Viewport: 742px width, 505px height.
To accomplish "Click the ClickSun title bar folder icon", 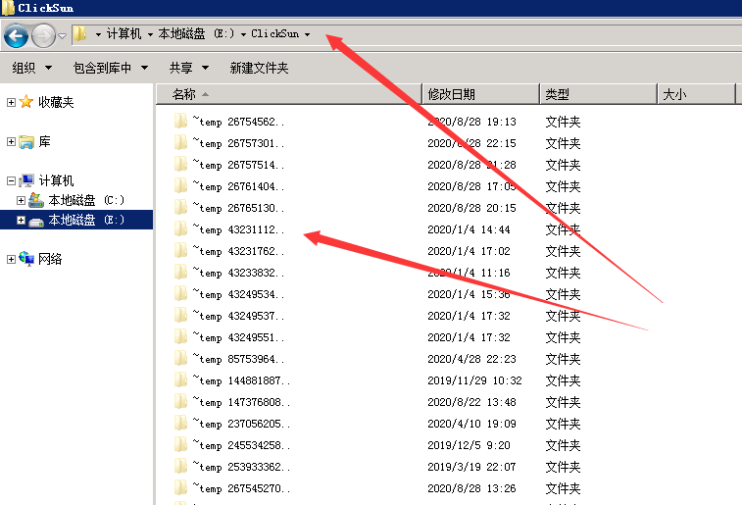I will pos(8,7).
